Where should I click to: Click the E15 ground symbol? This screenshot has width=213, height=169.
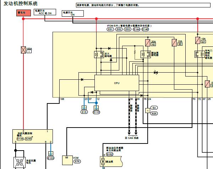pos(84,108)
